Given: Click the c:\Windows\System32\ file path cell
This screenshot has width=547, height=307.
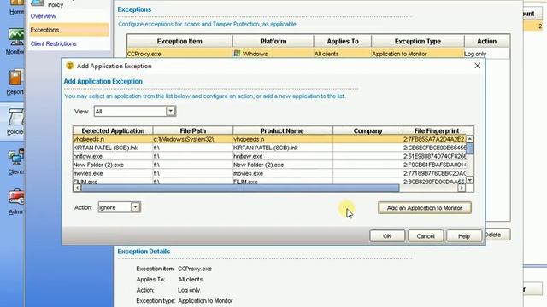Looking at the screenshot, I should coord(193,139).
